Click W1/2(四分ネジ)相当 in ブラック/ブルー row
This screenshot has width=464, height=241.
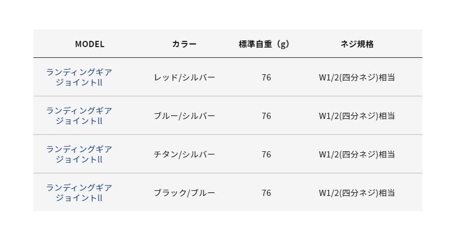click(357, 193)
